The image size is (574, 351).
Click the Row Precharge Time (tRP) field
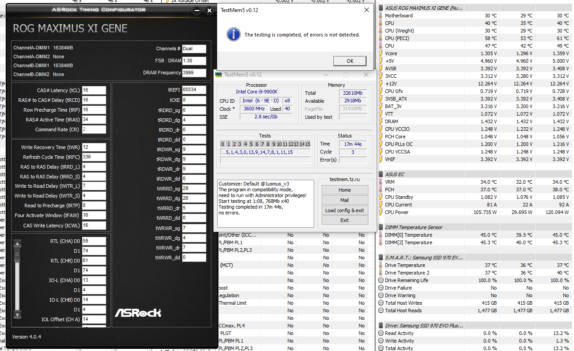(x=94, y=110)
